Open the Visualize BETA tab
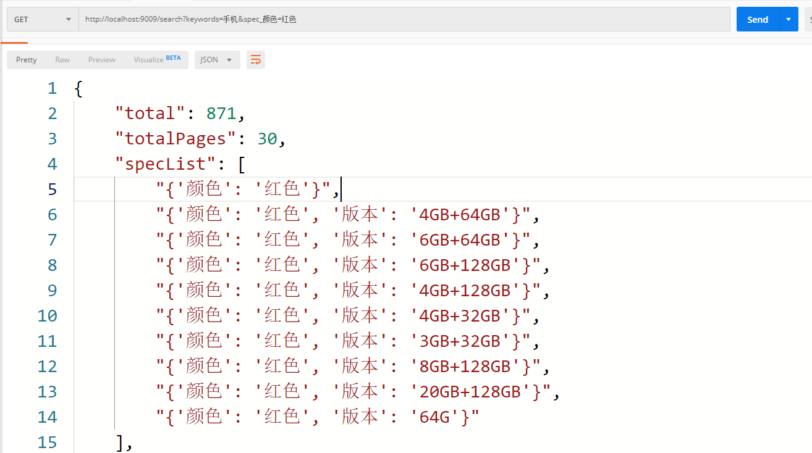The image size is (812, 453). coord(157,60)
